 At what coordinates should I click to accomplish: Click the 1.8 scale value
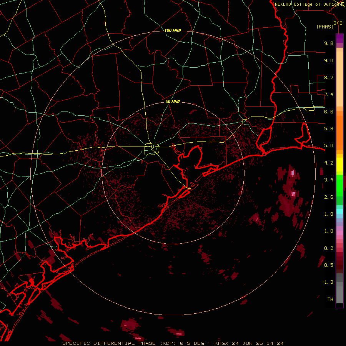tap(329, 214)
